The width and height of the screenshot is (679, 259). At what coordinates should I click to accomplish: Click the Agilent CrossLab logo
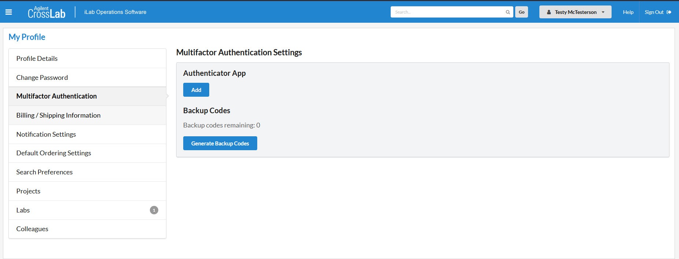(47, 12)
